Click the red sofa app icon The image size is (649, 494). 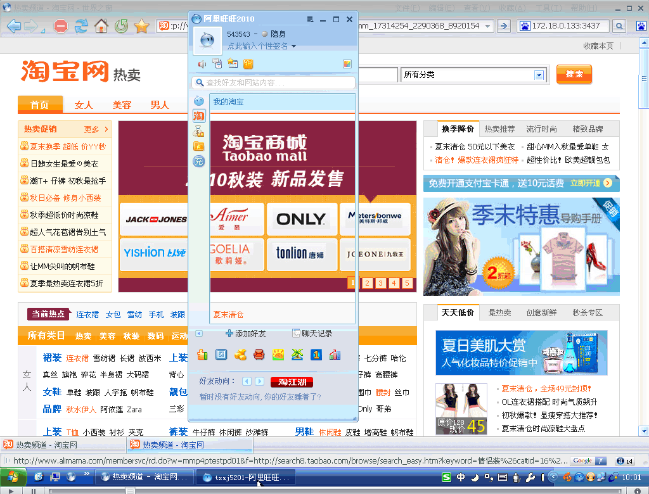click(259, 355)
